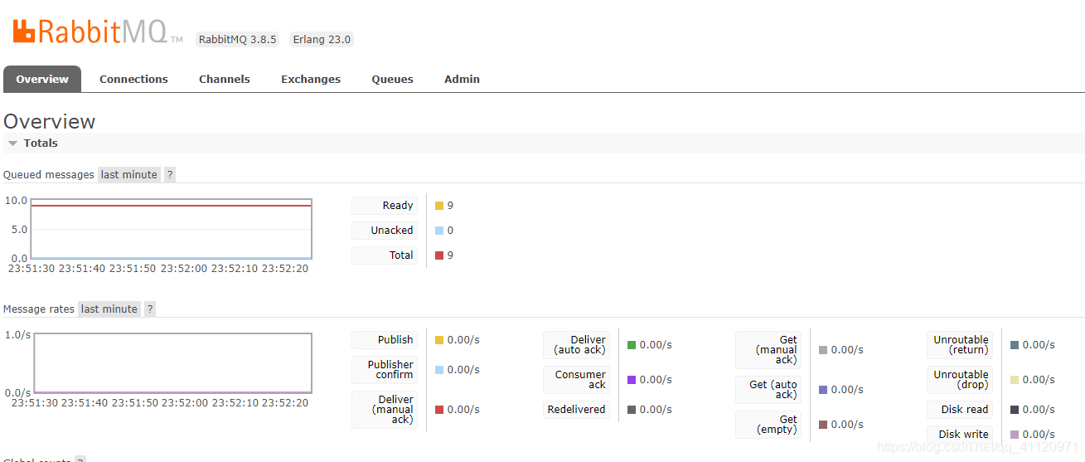Viewport: 1085px width, 462px height.
Task: Open help for Message rates
Action: click(x=150, y=309)
